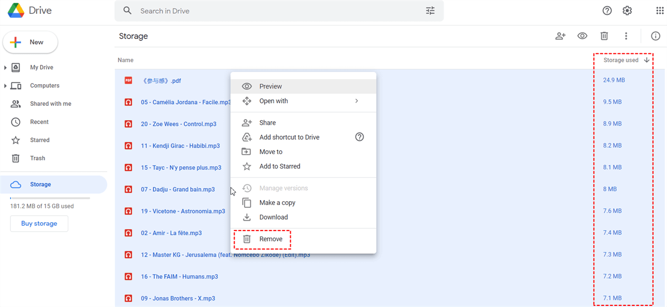Click 181.2 MB of 15 GB used text
This screenshot has height=307, width=667.
click(x=42, y=206)
